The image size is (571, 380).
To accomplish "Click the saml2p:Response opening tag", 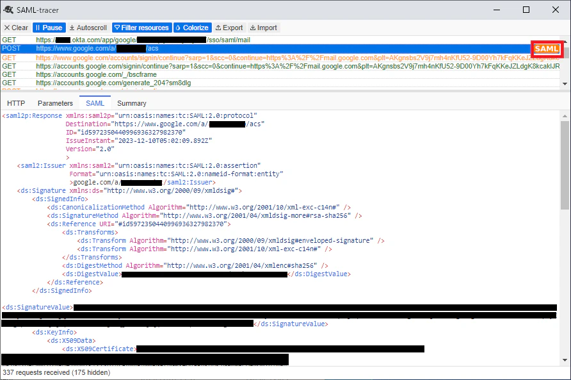I will pos(32,115).
